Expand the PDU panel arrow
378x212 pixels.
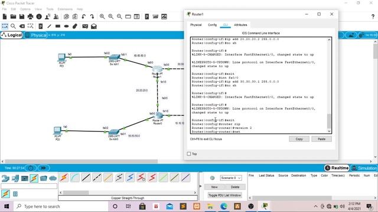(201, 186)
